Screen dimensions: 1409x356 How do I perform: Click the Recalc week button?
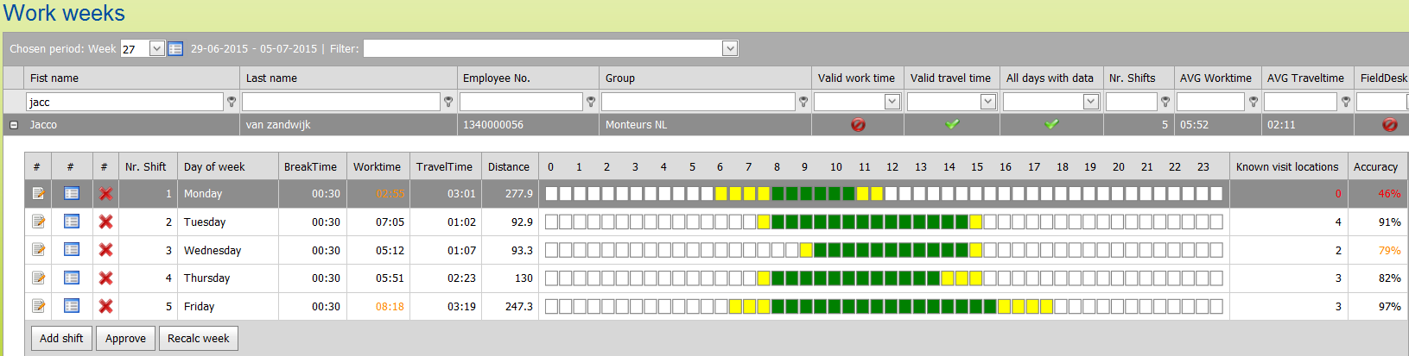(198, 339)
